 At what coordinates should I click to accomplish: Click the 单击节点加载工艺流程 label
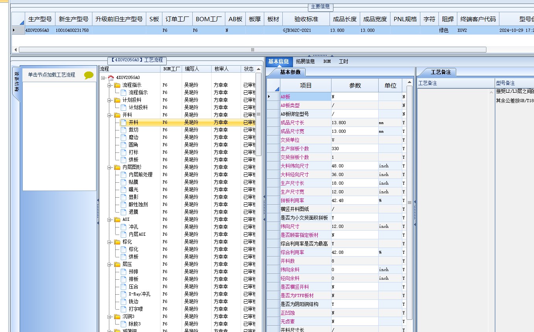[52, 75]
